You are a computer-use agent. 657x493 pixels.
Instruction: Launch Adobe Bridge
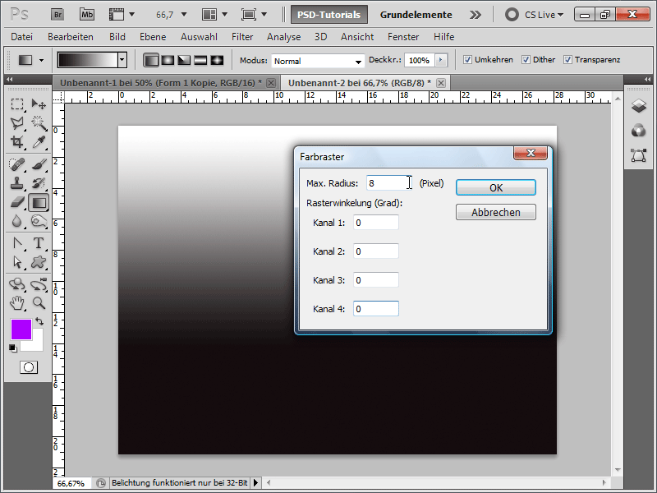pyautogui.click(x=57, y=15)
